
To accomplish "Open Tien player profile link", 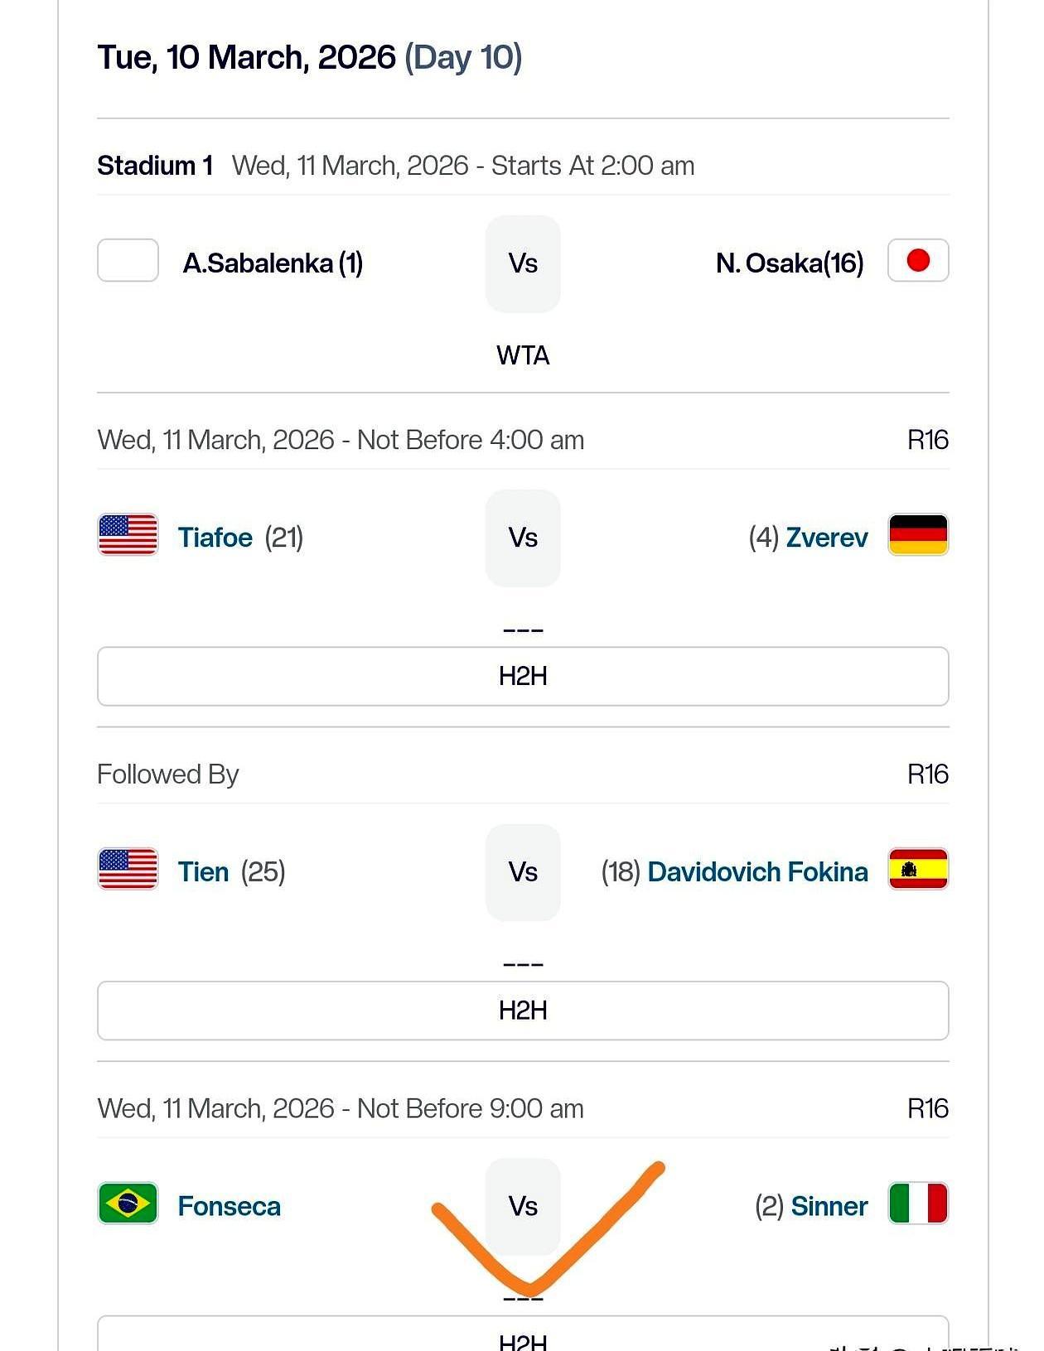I will tap(203, 872).
